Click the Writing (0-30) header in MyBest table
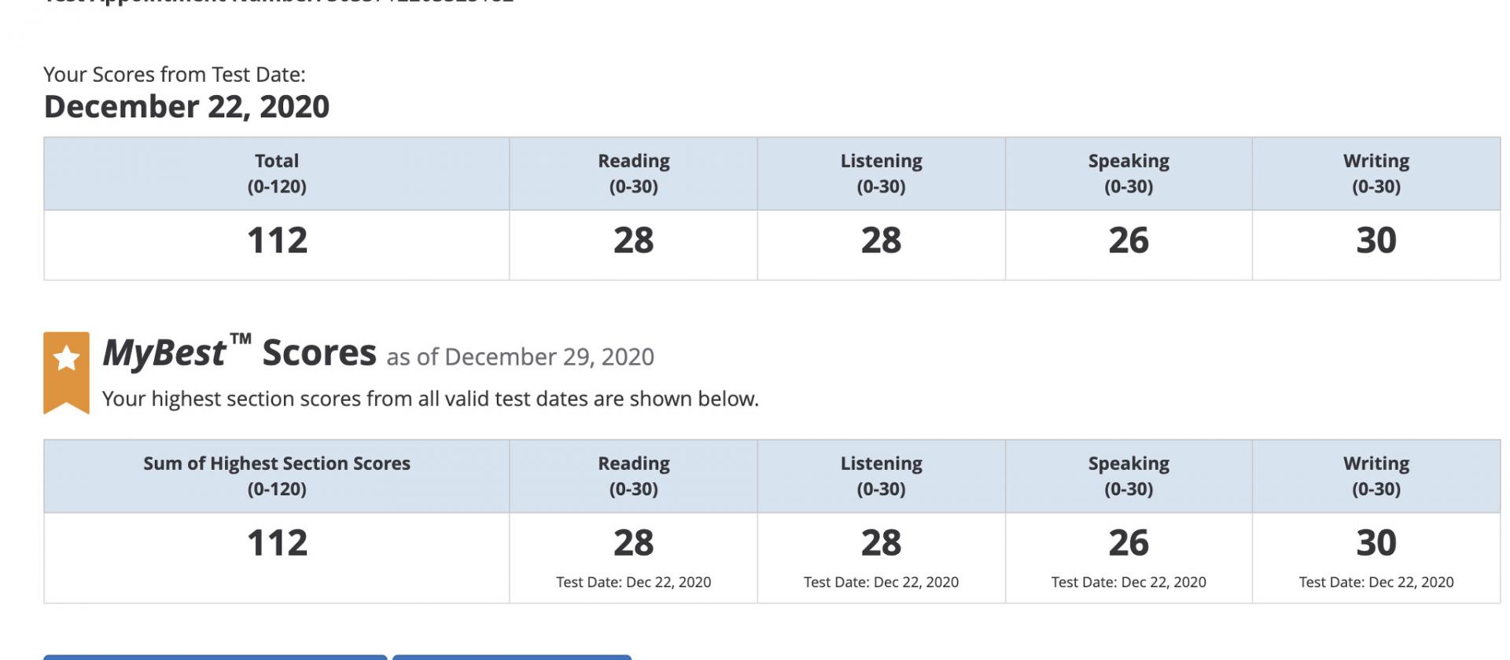The width and height of the screenshot is (1510, 660). click(1376, 476)
